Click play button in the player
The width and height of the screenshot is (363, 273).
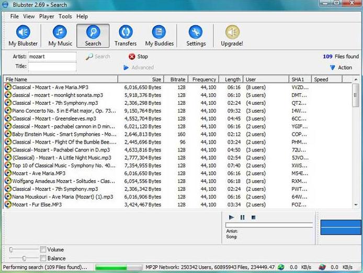[231, 217]
